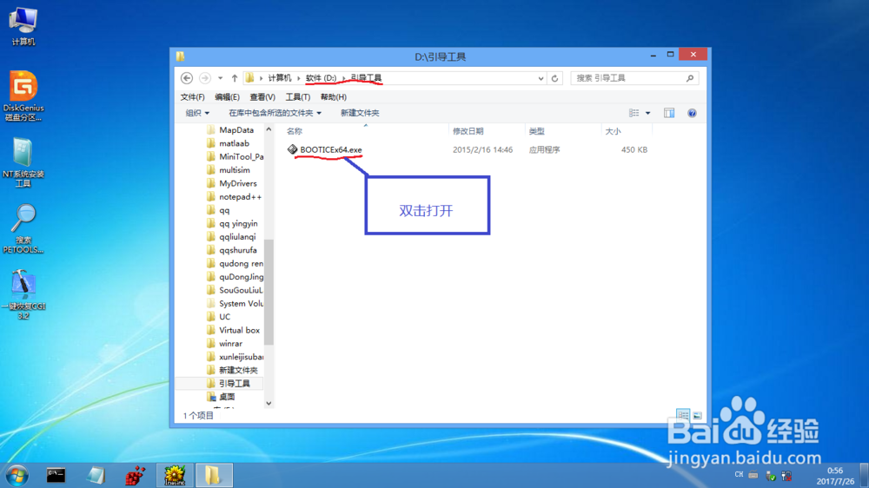Click the nav pane scroll down arrow
869x488 pixels.
tap(269, 403)
